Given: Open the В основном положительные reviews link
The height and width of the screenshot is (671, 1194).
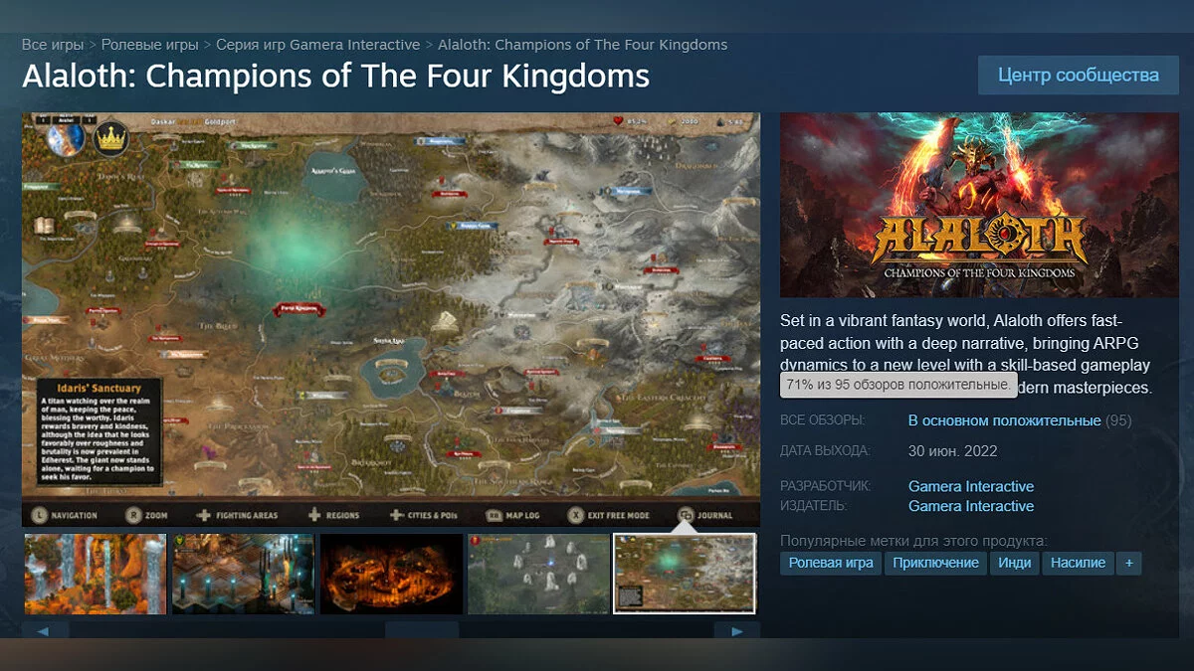Looking at the screenshot, I should (x=1004, y=420).
